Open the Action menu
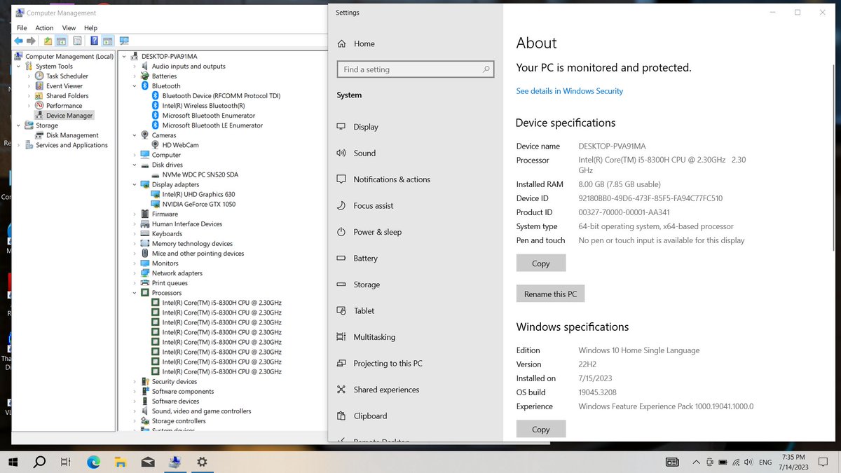841x473 pixels. tap(44, 28)
